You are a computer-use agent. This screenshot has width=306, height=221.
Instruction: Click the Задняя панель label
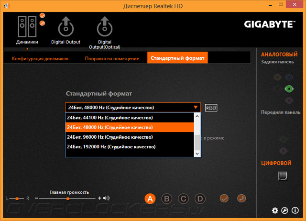277,62
